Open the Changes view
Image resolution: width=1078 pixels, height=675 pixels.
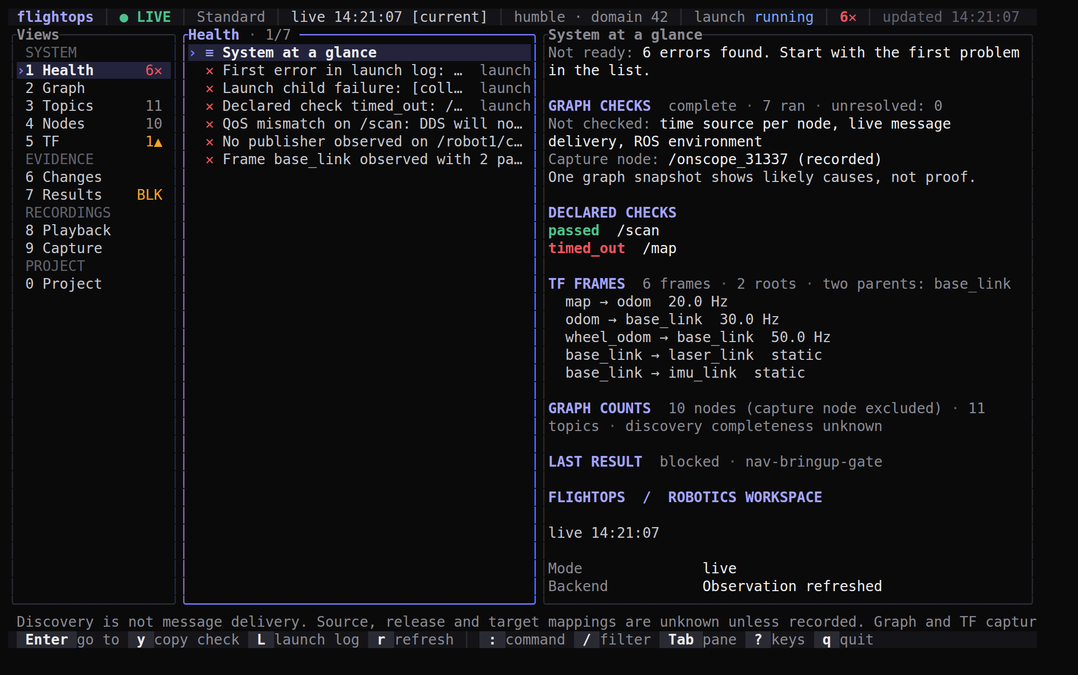(x=94, y=177)
